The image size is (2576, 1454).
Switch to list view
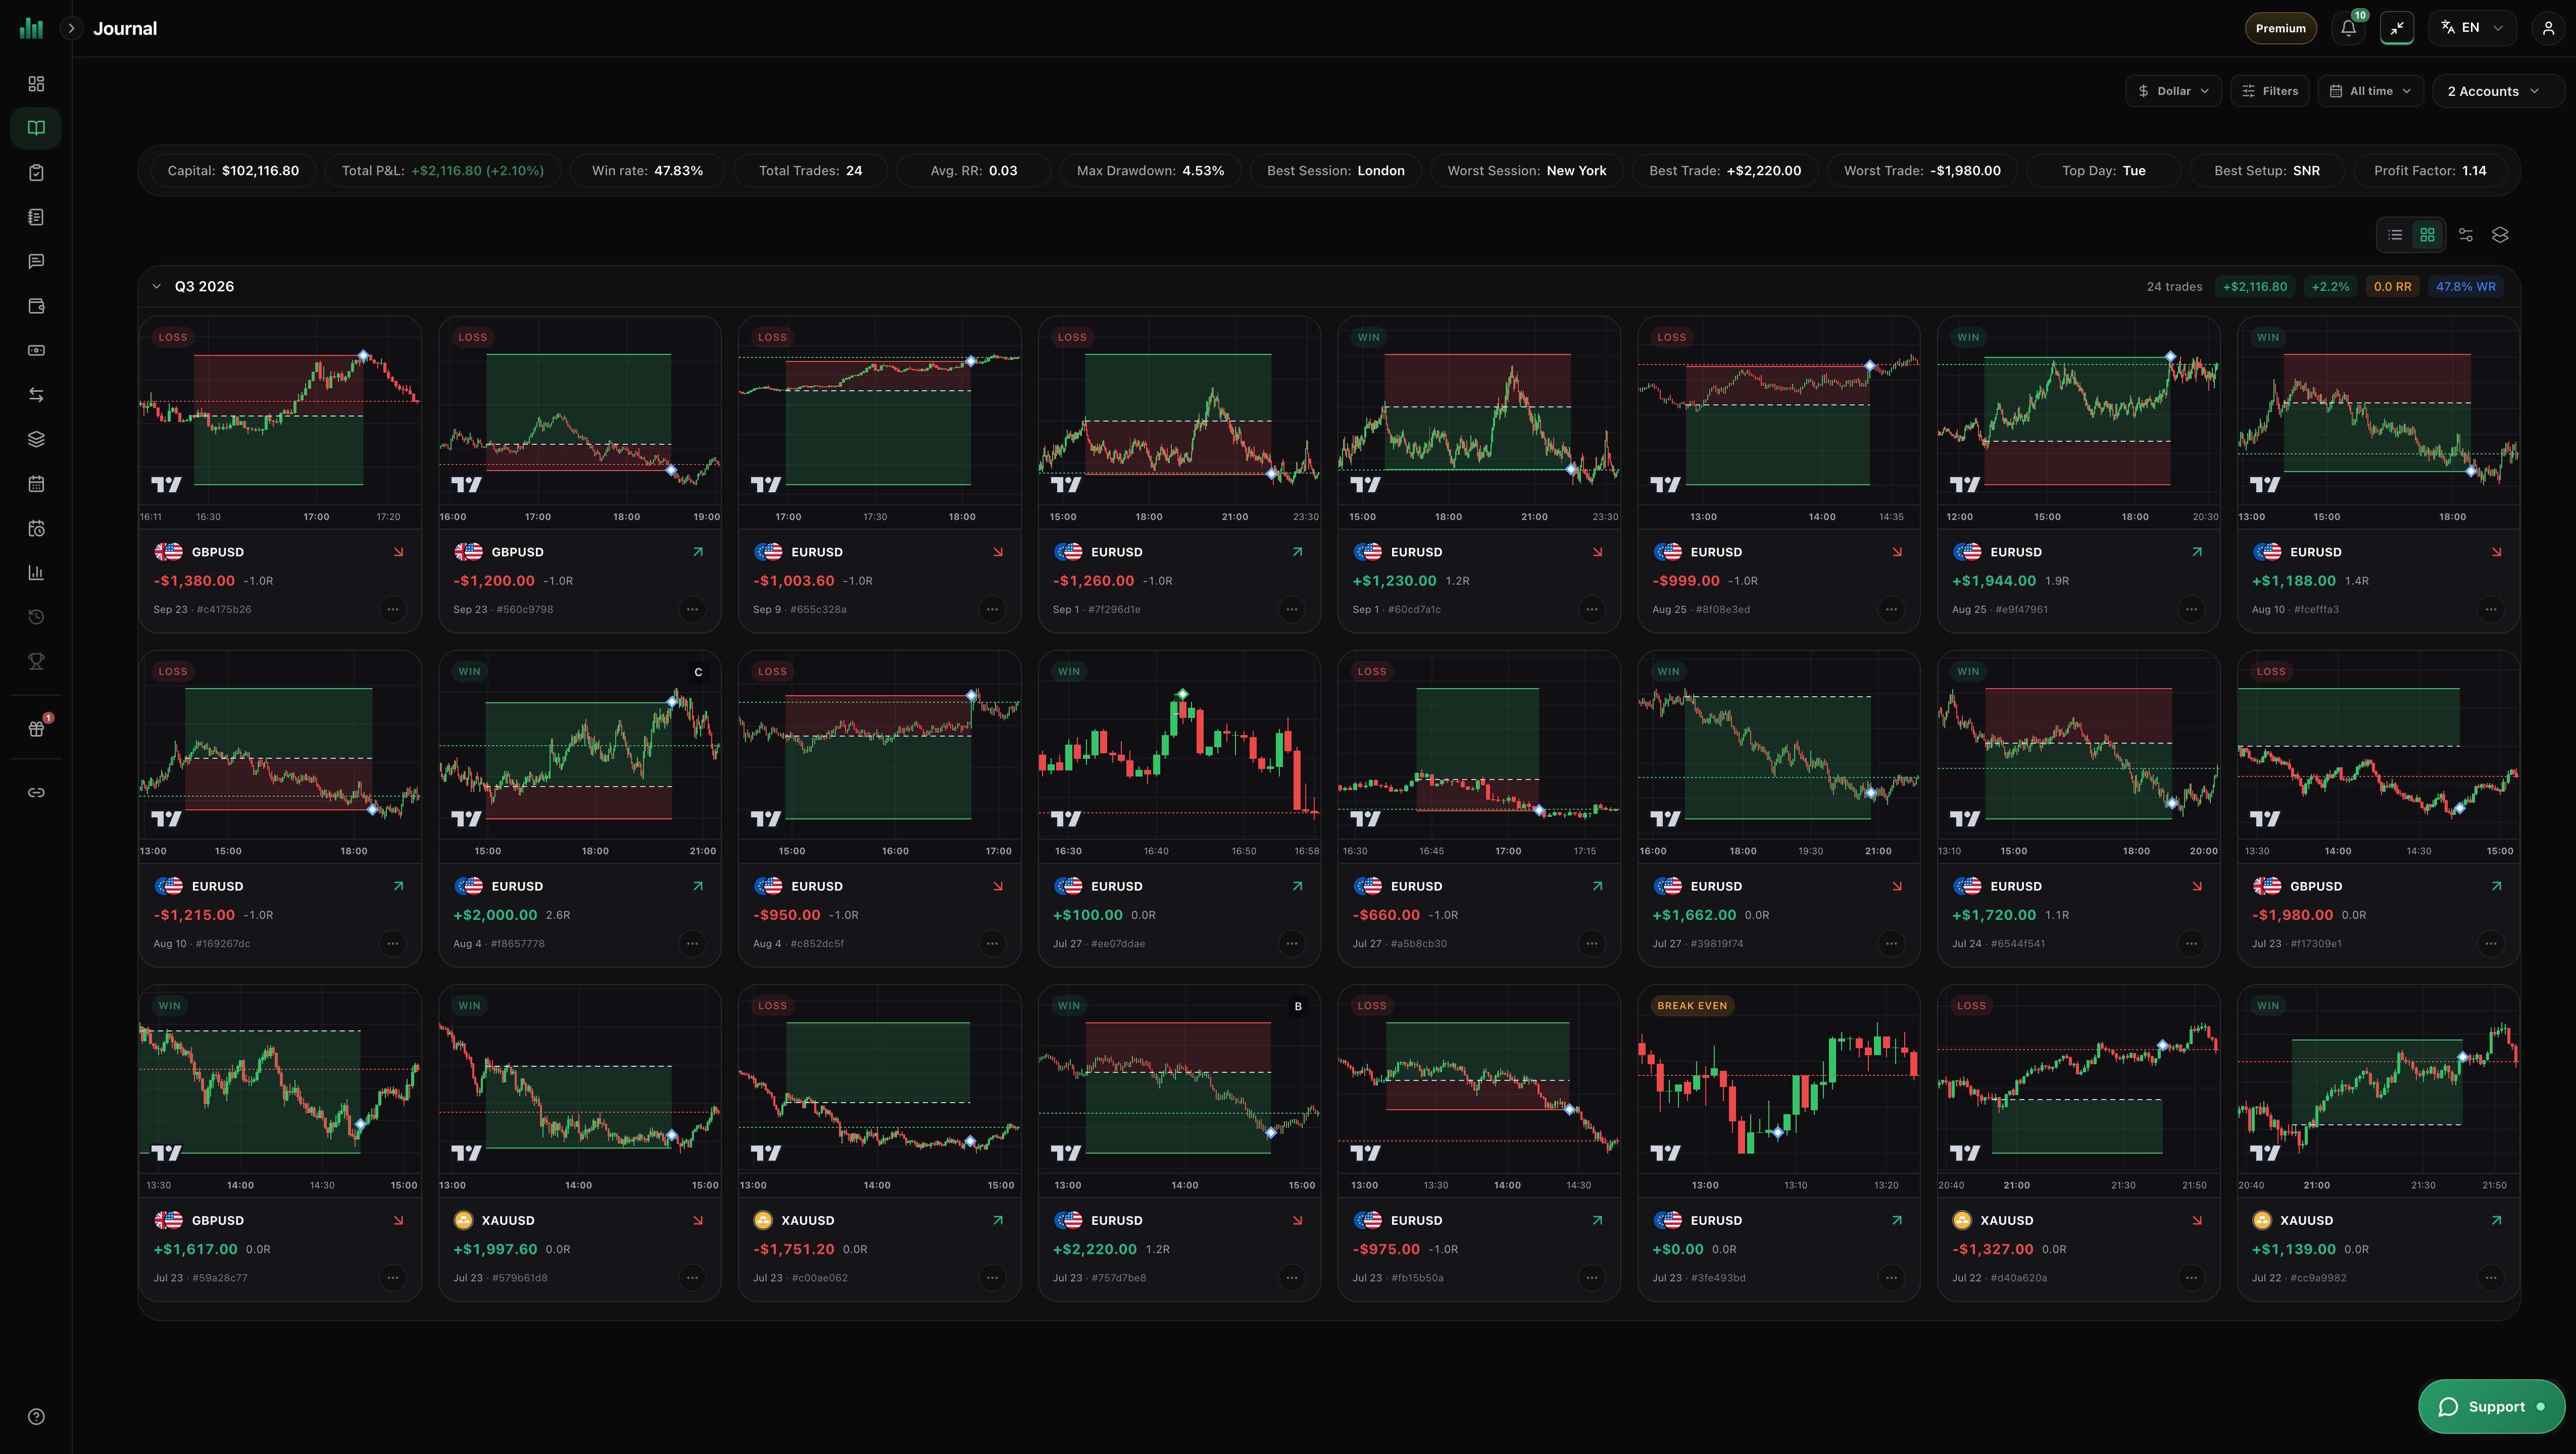click(x=2395, y=235)
